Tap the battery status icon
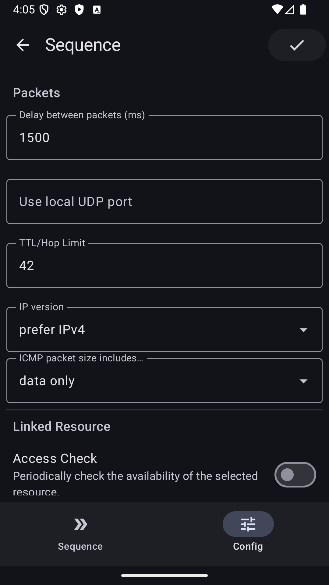329x585 pixels. click(303, 10)
